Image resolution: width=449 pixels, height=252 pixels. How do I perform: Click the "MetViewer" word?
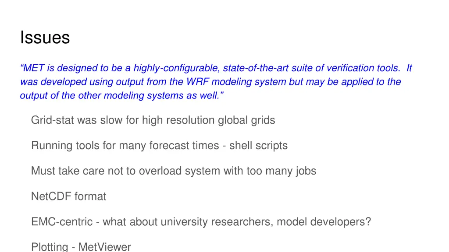pyautogui.click(x=104, y=247)
